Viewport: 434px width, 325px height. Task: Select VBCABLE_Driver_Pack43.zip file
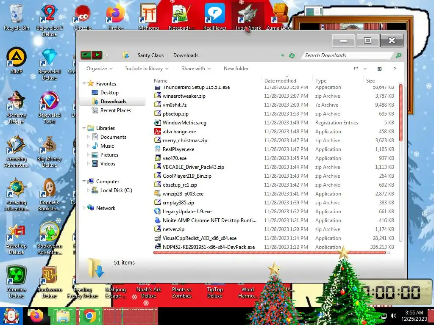(x=193, y=167)
